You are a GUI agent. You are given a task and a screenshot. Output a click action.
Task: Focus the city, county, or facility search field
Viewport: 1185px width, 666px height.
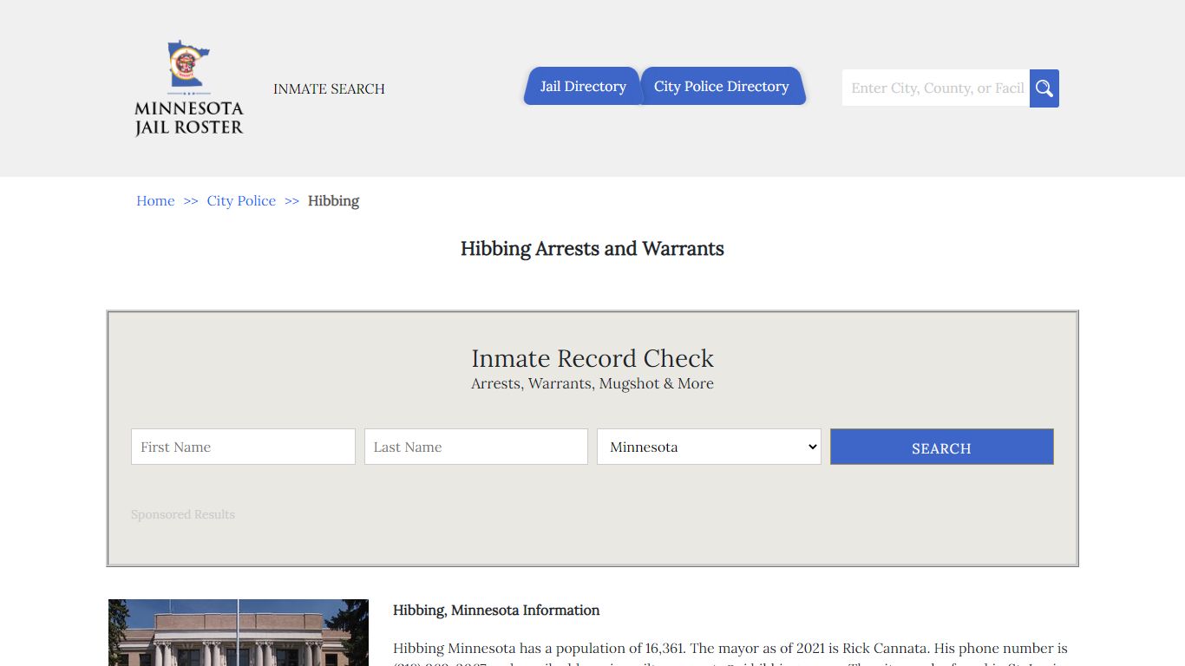(936, 88)
